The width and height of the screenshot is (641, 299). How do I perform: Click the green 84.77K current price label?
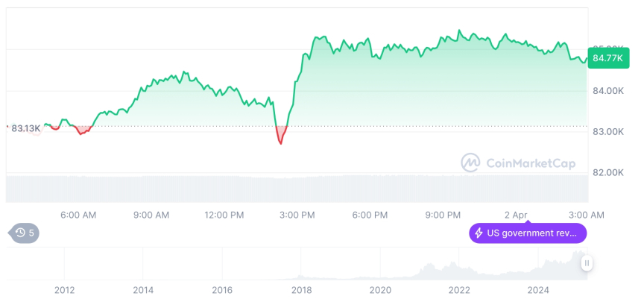(608, 57)
